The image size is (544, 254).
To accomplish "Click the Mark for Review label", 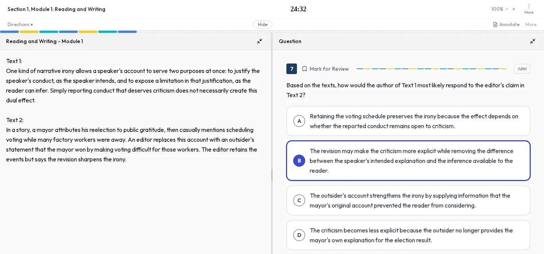I will (329, 69).
